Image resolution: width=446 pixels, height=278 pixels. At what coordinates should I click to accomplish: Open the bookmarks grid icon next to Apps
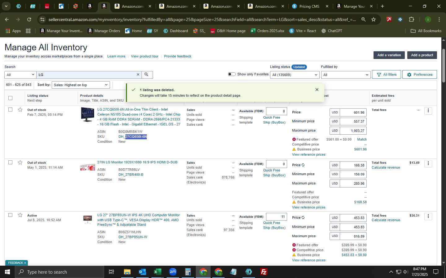(28, 31)
